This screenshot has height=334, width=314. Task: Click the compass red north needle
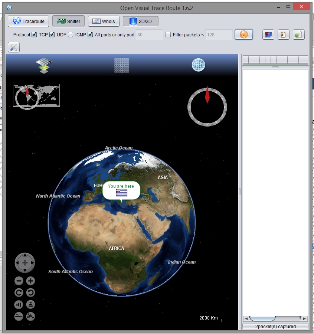click(x=207, y=95)
